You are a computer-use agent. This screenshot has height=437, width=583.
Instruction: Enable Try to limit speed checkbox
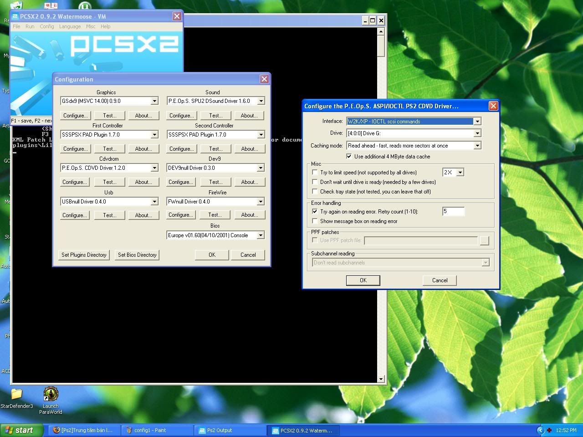click(x=315, y=173)
